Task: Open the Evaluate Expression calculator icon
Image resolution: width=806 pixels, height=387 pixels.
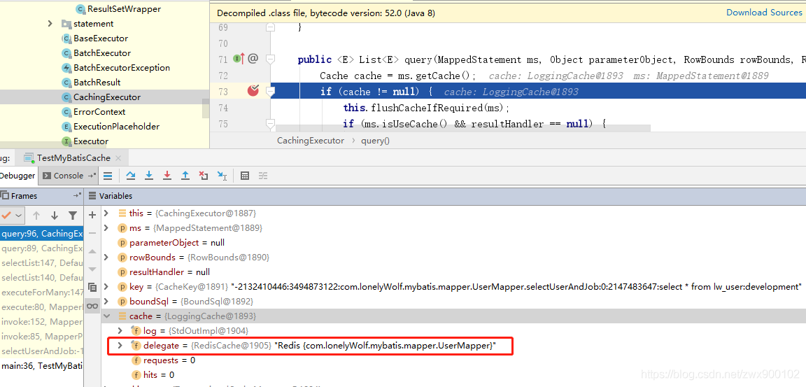Action: [x=245, y=176]
